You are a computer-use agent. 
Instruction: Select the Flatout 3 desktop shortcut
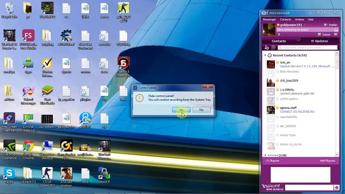click(123, 67)
